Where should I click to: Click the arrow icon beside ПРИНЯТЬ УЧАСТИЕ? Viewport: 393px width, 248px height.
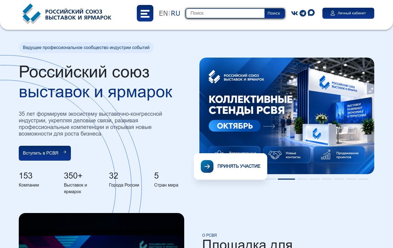coord(207,166)
